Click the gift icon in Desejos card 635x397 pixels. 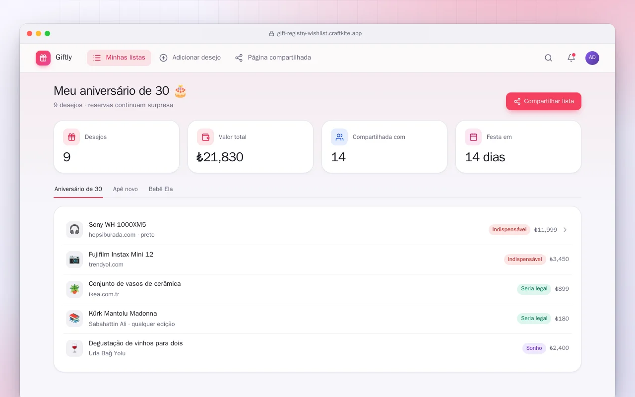coord(71,137)
